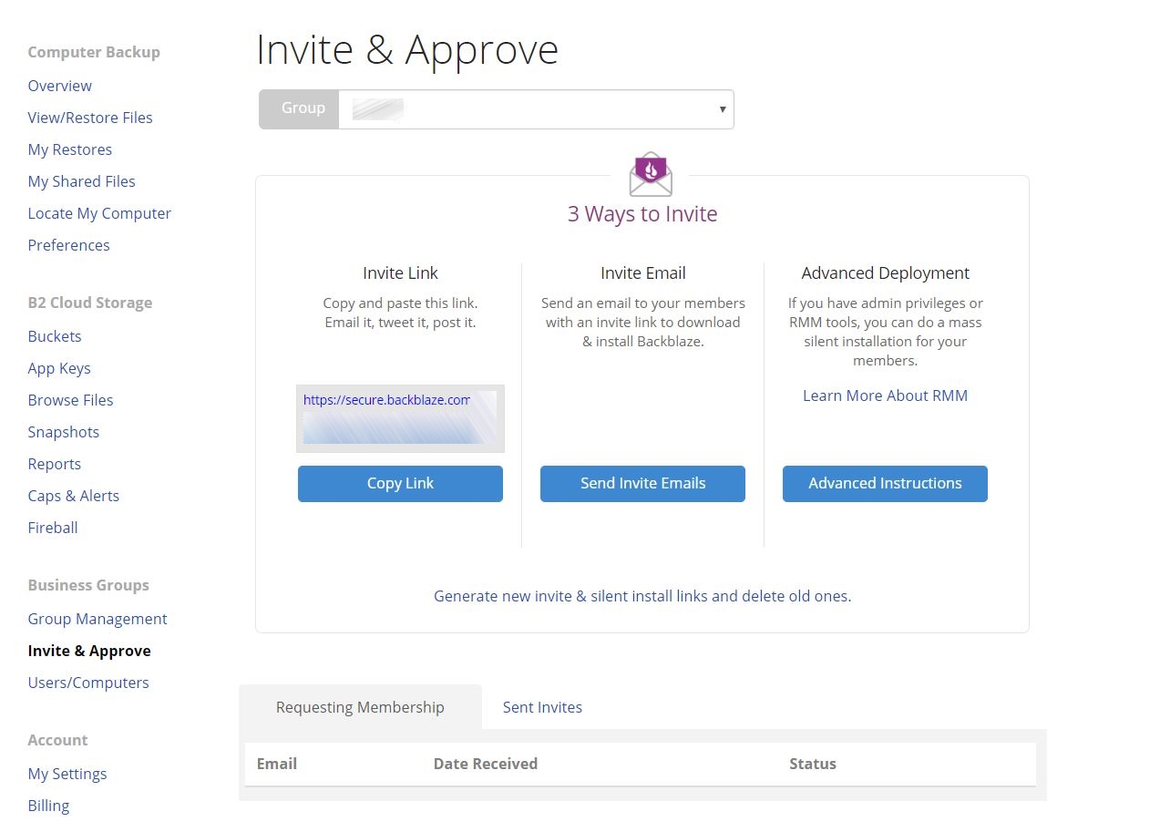Open Computer Backup Preferences
Image resolution: width=1160 pixels, height=832 pixels.
[68, 245]
